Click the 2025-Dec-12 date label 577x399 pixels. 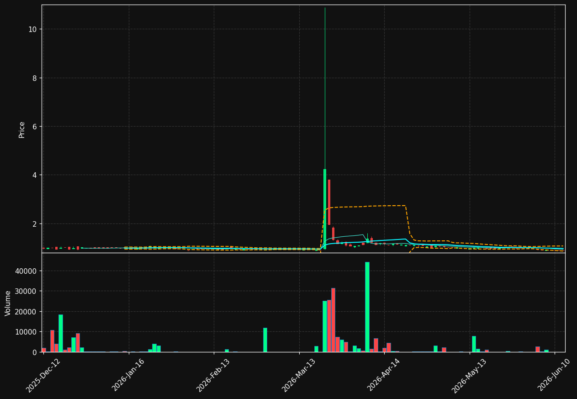tap(43, 375)
